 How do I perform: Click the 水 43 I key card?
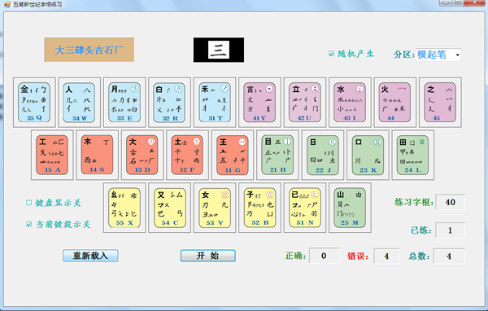(350, 103)
